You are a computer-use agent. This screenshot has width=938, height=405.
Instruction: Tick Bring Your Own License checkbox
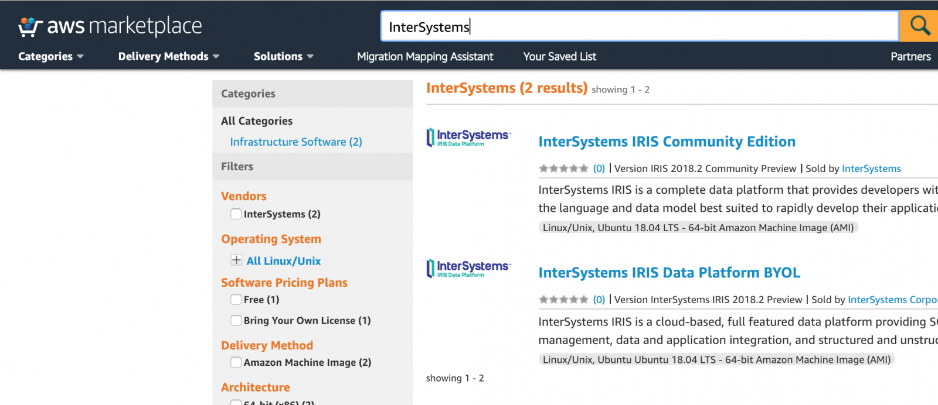tap(236, 321)
